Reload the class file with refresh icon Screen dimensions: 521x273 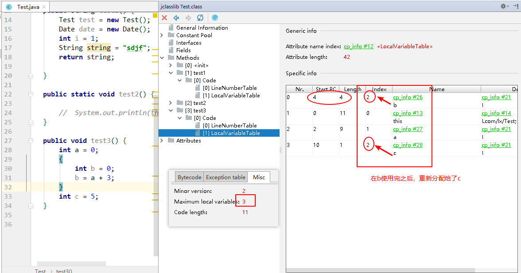tap(200, 18)
